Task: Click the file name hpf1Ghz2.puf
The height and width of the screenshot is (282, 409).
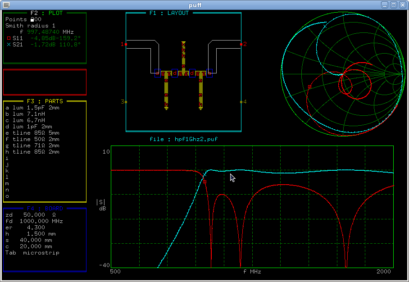Action: 196,139
